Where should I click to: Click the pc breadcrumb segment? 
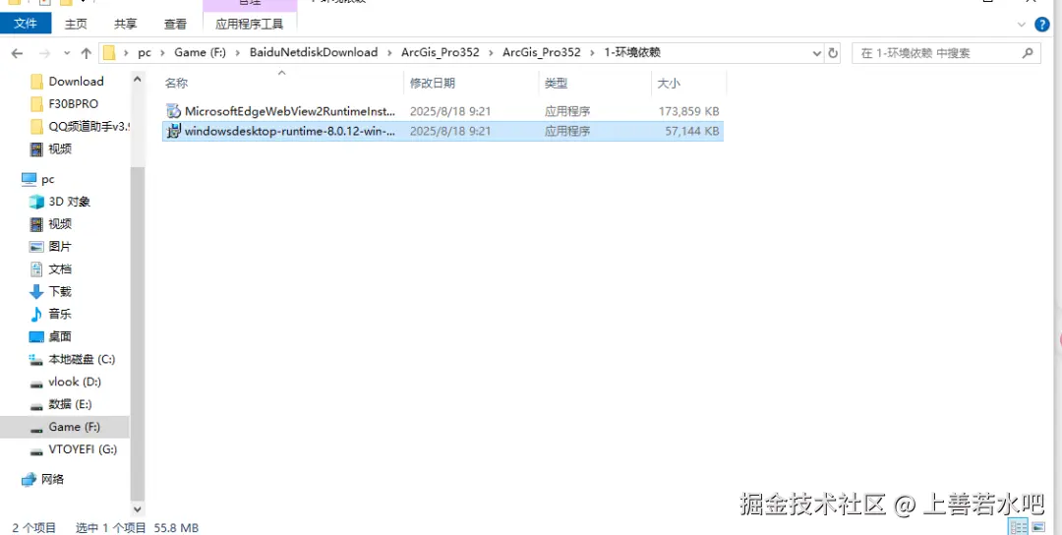click(145, 52)
